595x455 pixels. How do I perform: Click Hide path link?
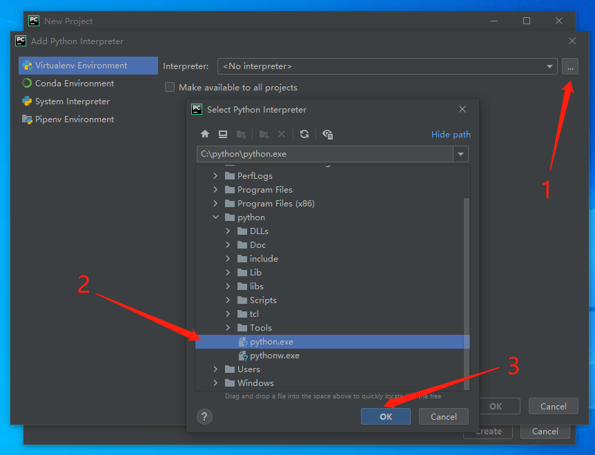point(451,135)
